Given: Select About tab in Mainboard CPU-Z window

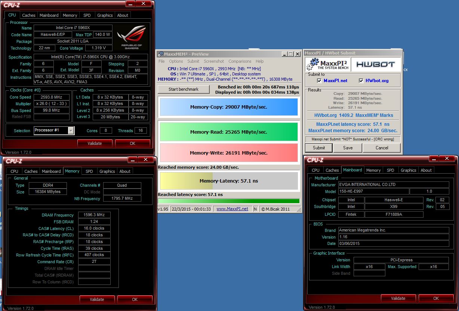Looking at the screenshot, I should tap(426, 170).
